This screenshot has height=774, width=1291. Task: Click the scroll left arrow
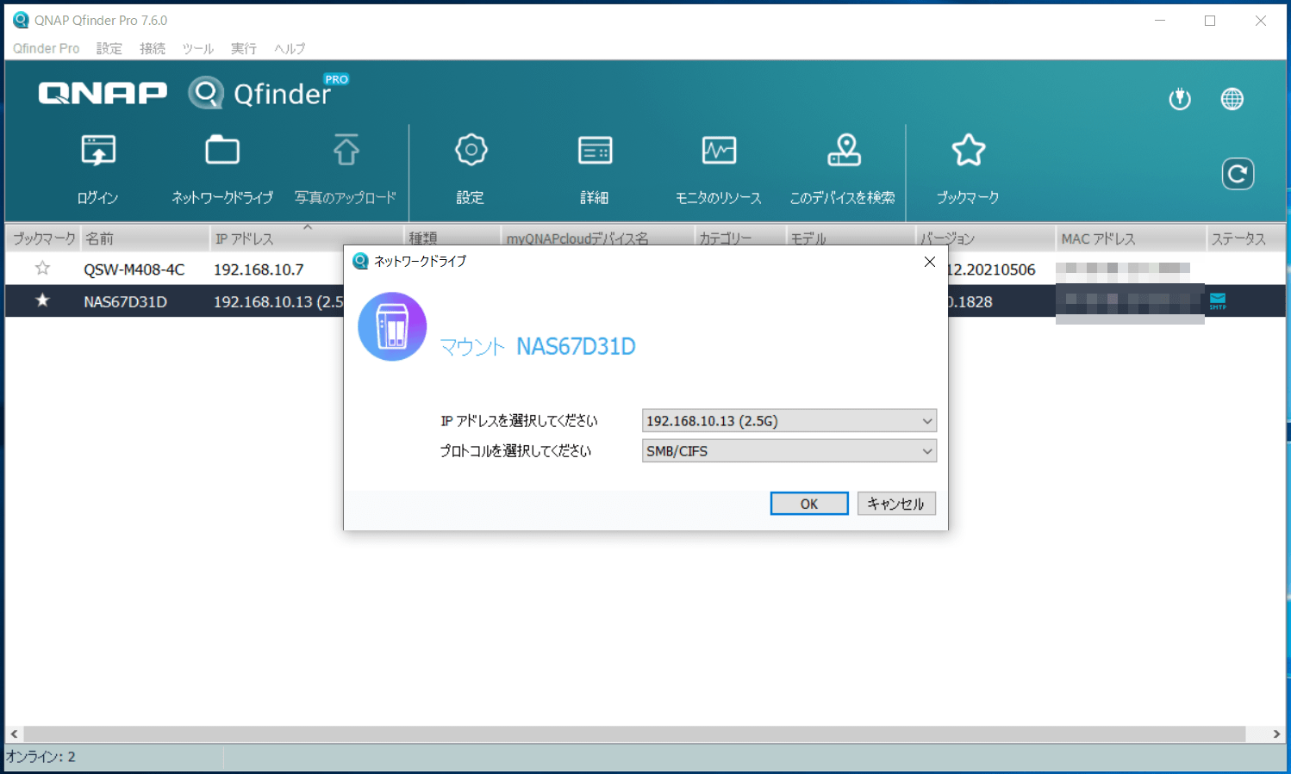[x=14, y=734]
